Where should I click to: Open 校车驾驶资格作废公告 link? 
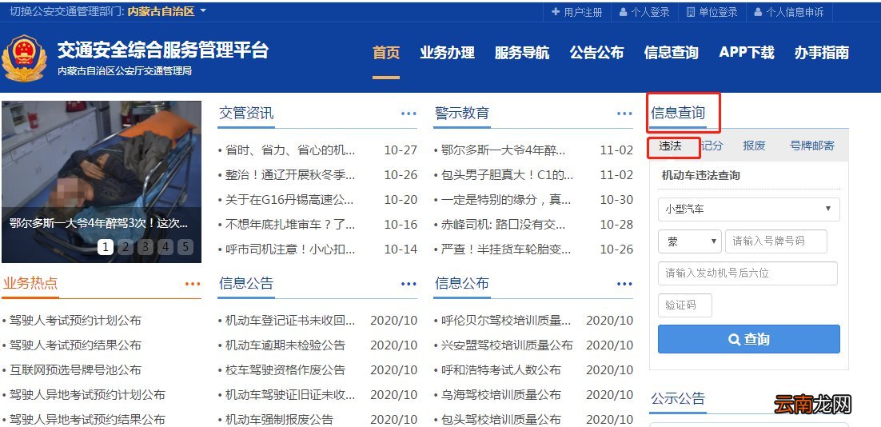tap(285, 369)
